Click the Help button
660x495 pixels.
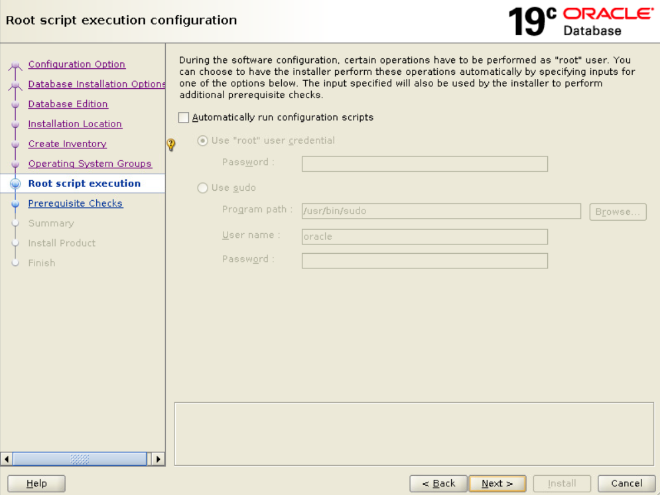(x=36, y=484)
